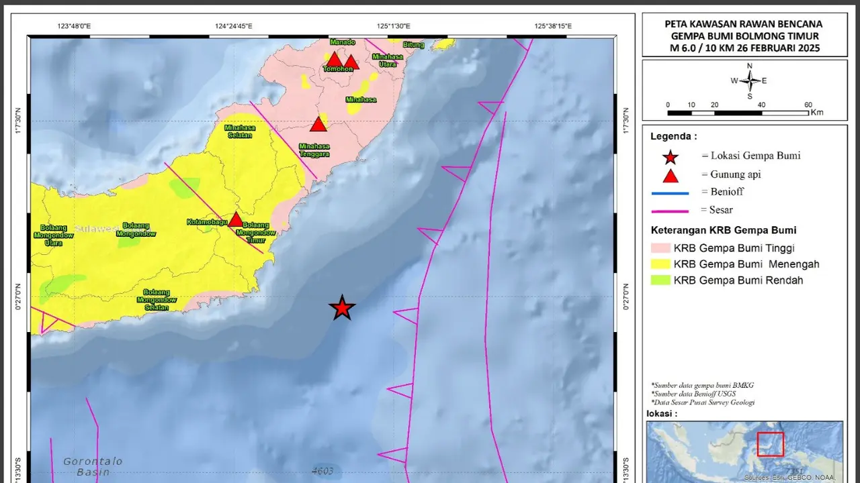Click the red star symbol in the legend
Image resolution: width=860 pixels, height=483 pixels.
point(670,157)
